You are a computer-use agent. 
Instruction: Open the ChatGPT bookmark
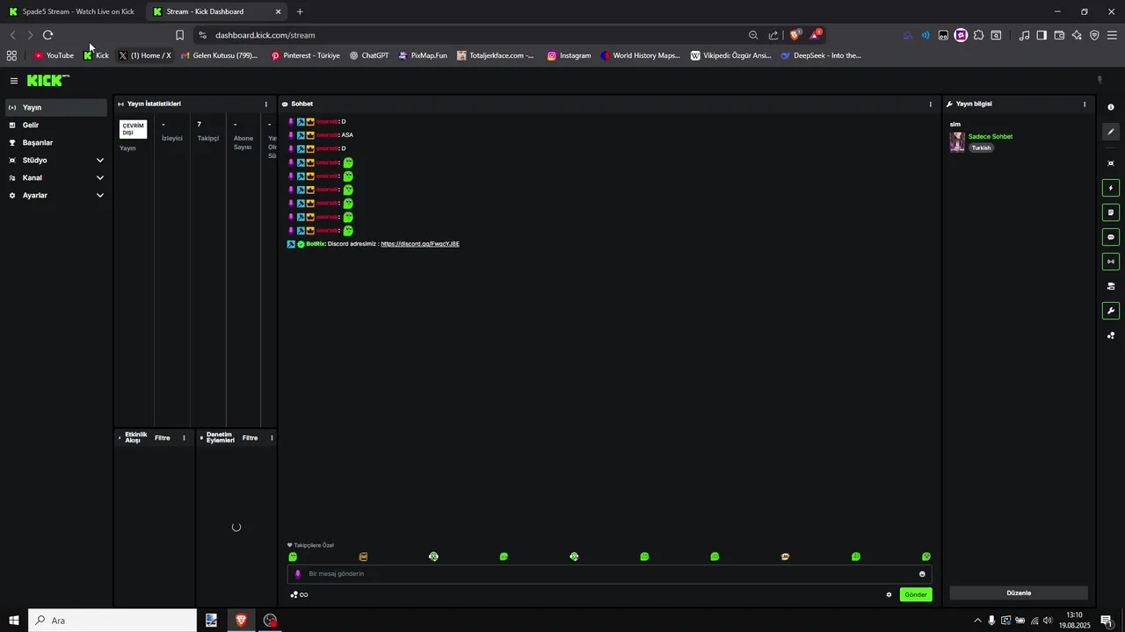coord(368,55)
